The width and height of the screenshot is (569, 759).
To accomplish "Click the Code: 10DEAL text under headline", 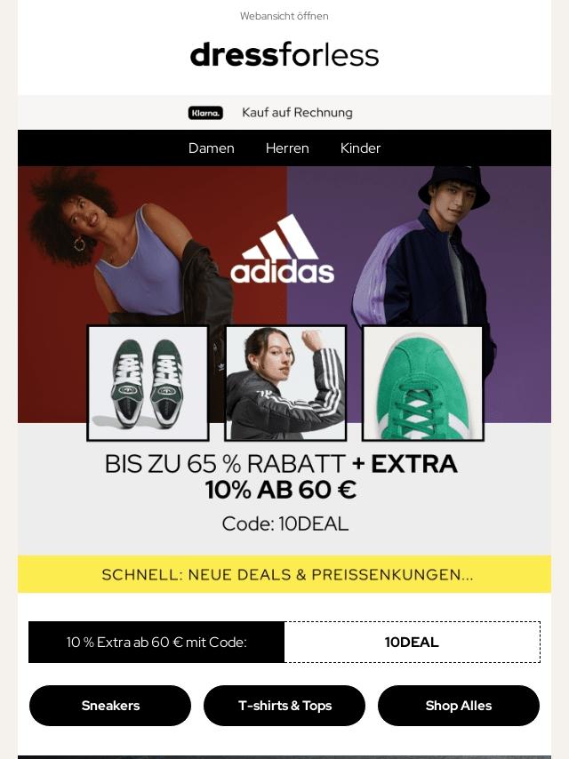I will click(x=284, y=523).
